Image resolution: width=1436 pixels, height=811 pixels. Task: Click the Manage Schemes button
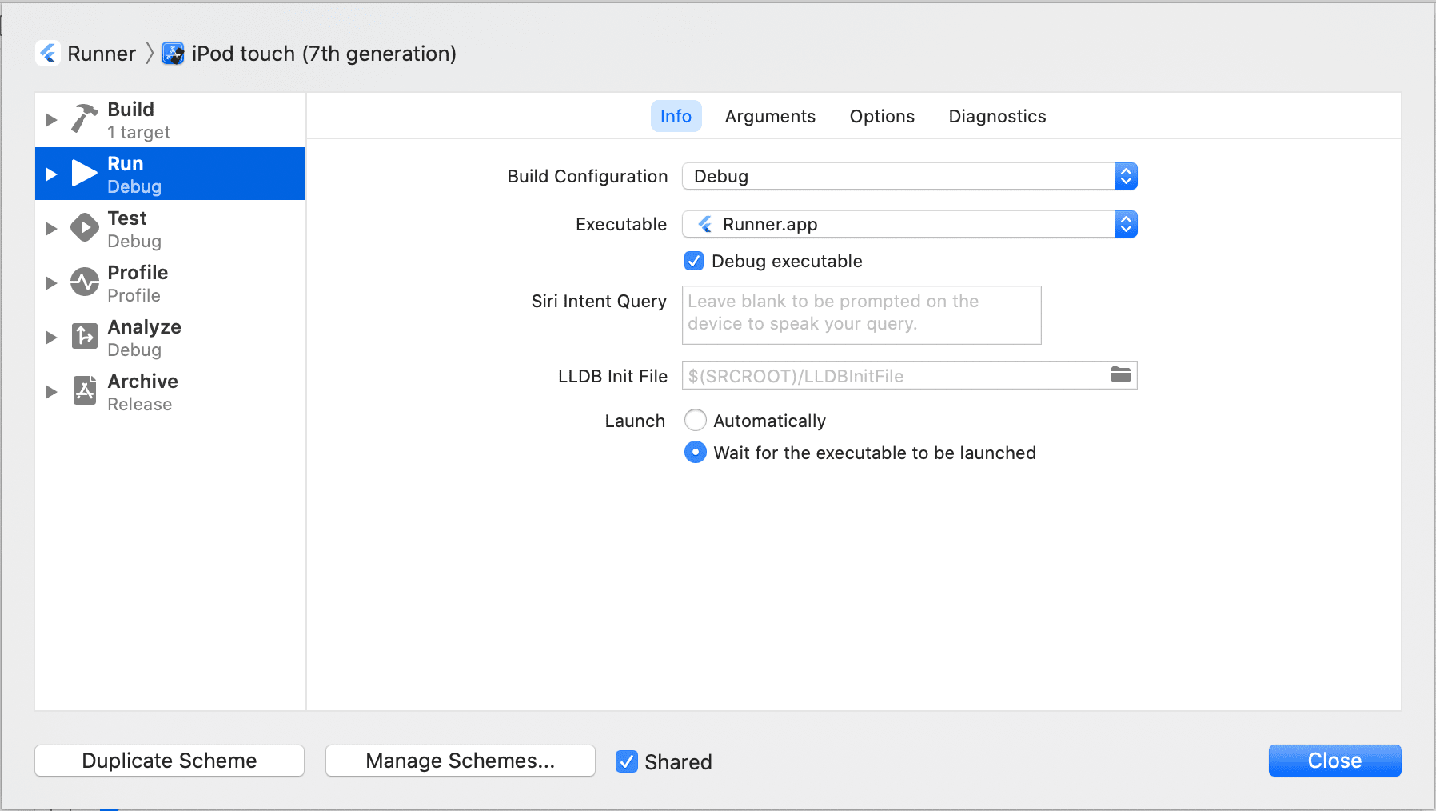click(460, 761)
